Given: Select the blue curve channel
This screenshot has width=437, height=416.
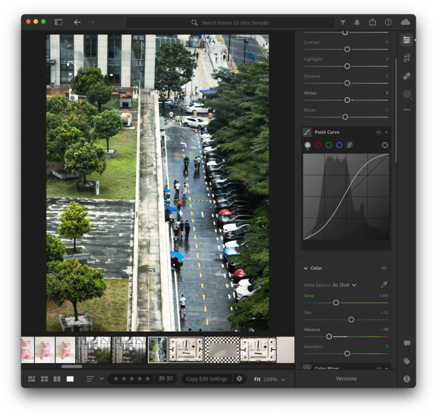Looking at the screenshot, I should (x=339, y=145).
